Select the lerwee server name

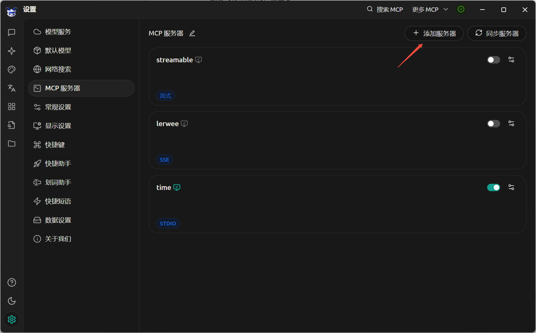[x=168, y=124]
